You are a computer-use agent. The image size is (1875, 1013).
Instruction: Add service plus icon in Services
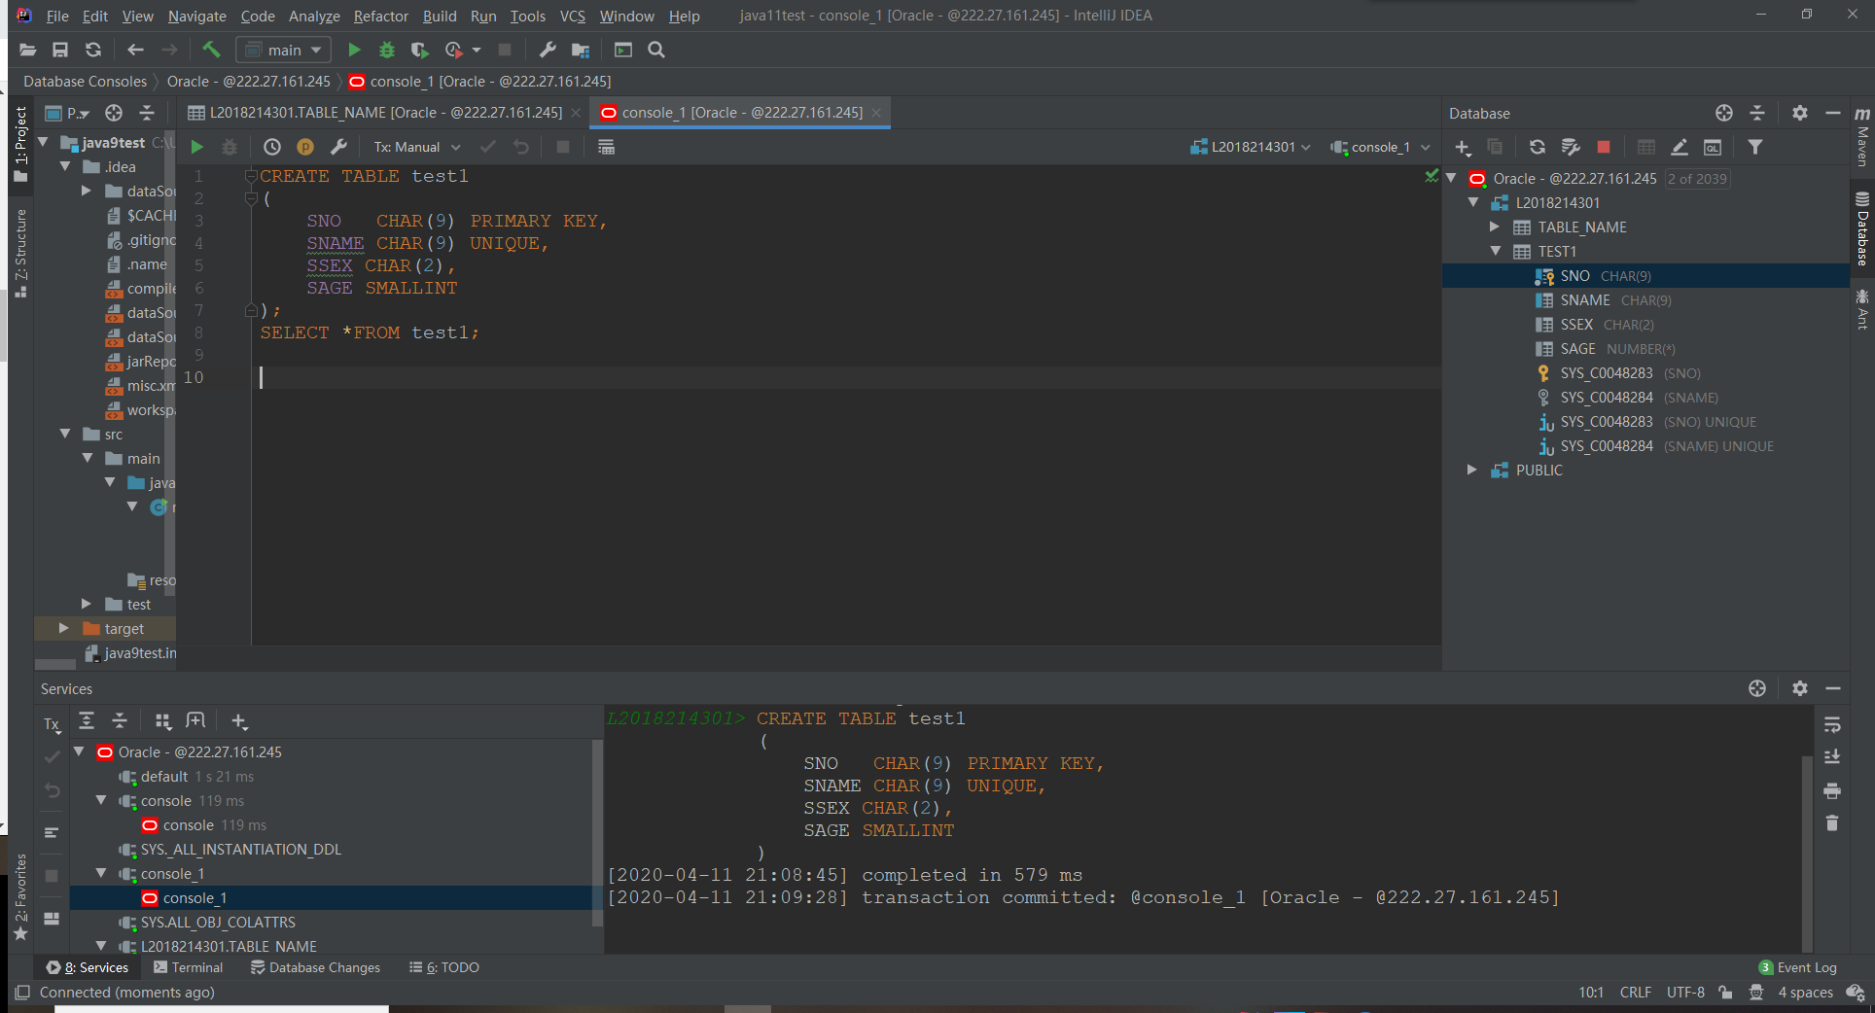tap(239, 721)
